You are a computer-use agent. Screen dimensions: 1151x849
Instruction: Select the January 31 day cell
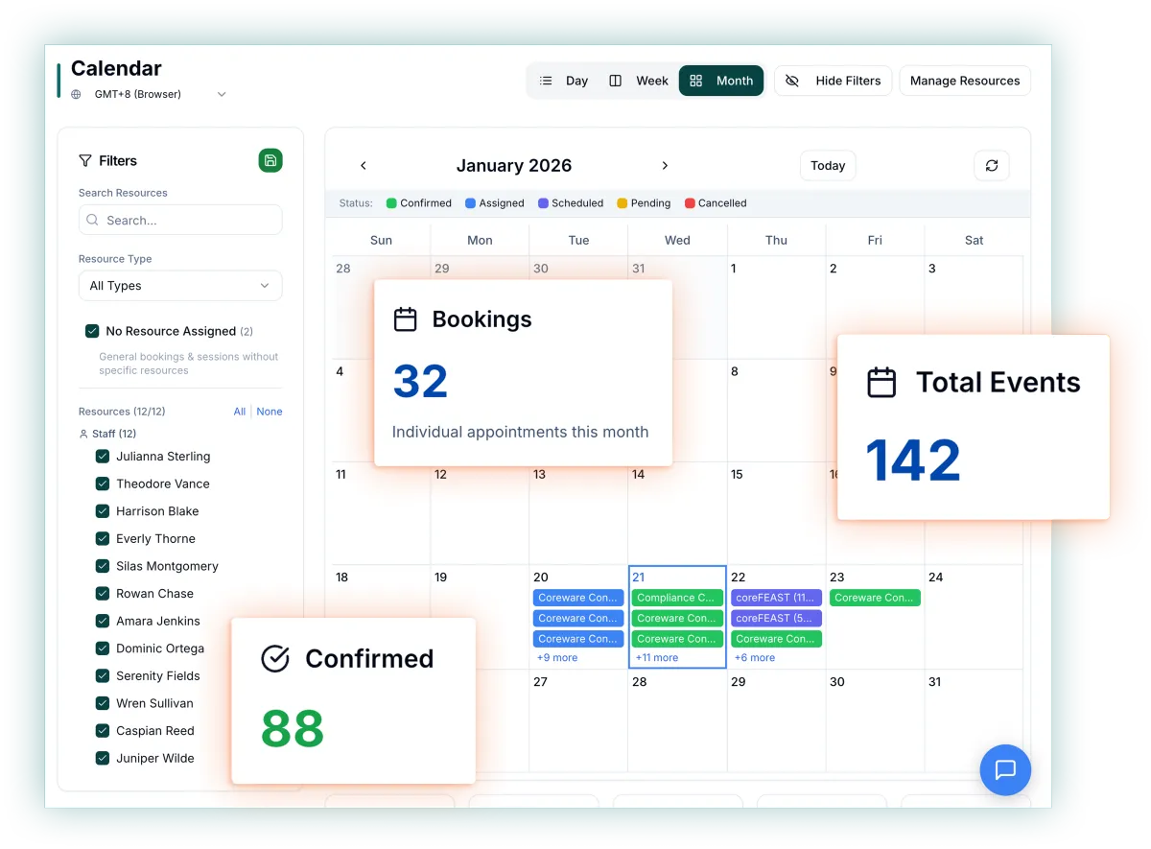974,719
